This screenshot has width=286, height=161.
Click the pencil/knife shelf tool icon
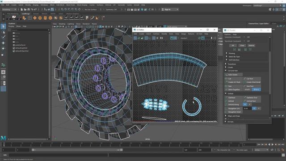[92, 18]
